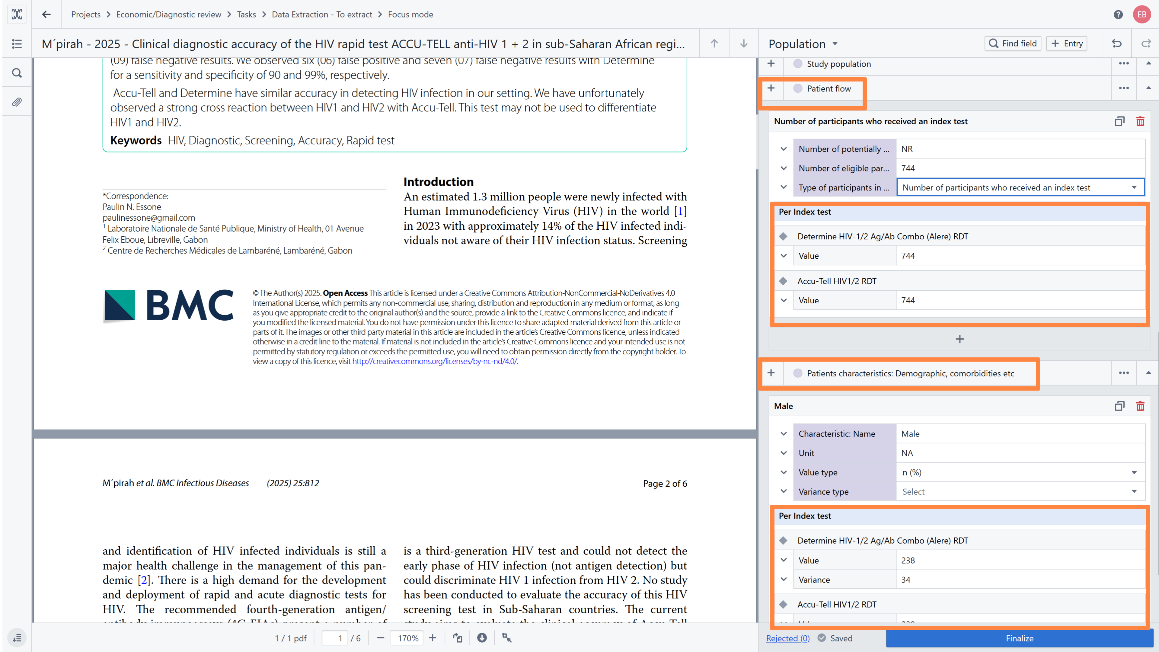The image size is (1159, 652).
Task: Edit the Characteristic Name field Male
Action: [1020, 434]
